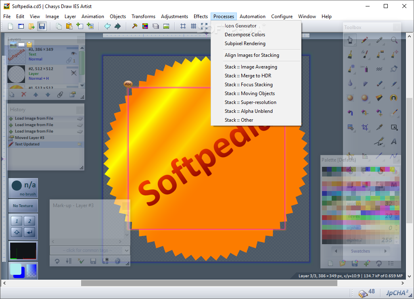414x299 pixels.
Task: Click the paperclip attach icon below layers
Action: (60, 95)
